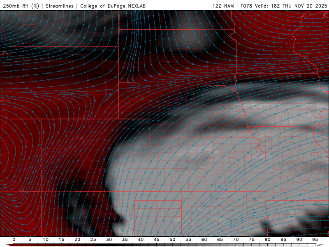Click the colorbar label '5'
Image resolution: width=329 pixels, height=247 pixels.
(x=30, y=240)
